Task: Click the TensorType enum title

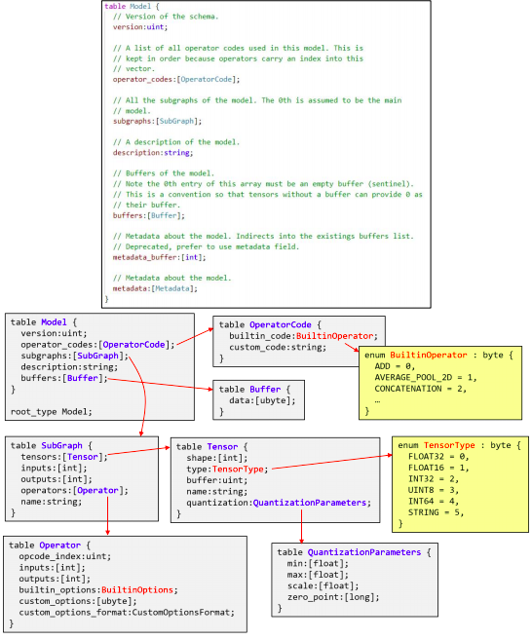Action: click(449, 445)
